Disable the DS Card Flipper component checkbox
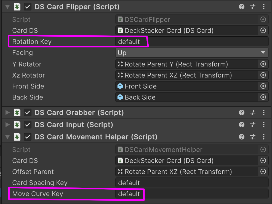Viewport: 272px width, 204px height. point(28,7)
